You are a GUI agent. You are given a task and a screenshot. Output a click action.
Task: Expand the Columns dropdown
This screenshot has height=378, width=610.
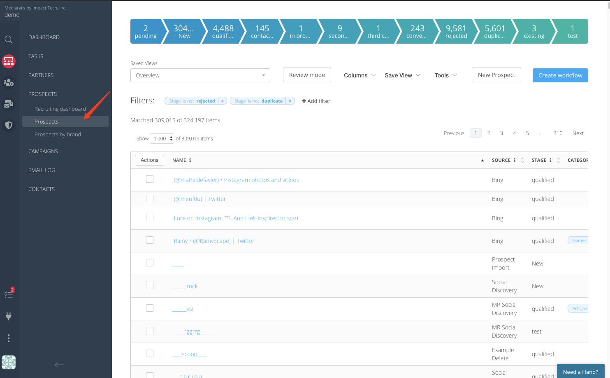[360, 75]
